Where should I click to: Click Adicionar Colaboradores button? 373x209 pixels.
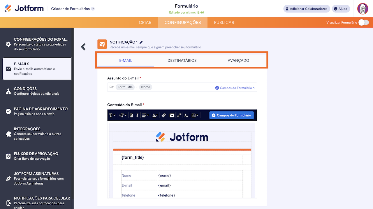click(x=307, y=9)
